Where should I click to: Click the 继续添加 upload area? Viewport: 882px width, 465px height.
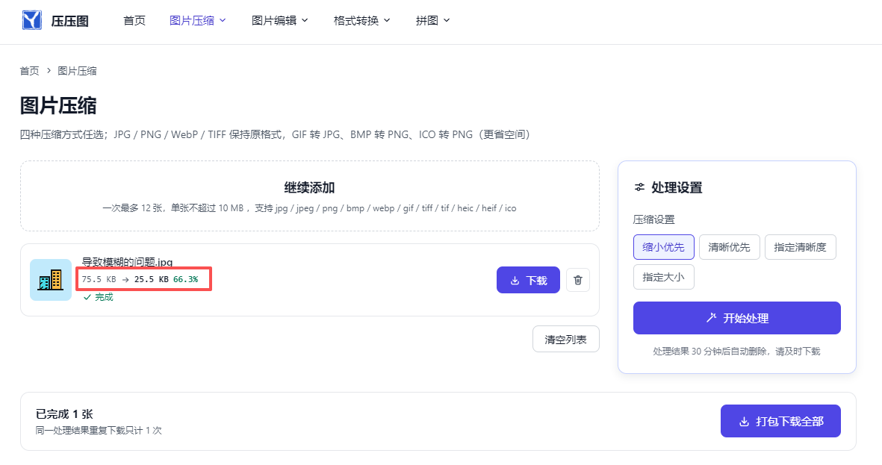pyautogui.click(x=310, y=196)
